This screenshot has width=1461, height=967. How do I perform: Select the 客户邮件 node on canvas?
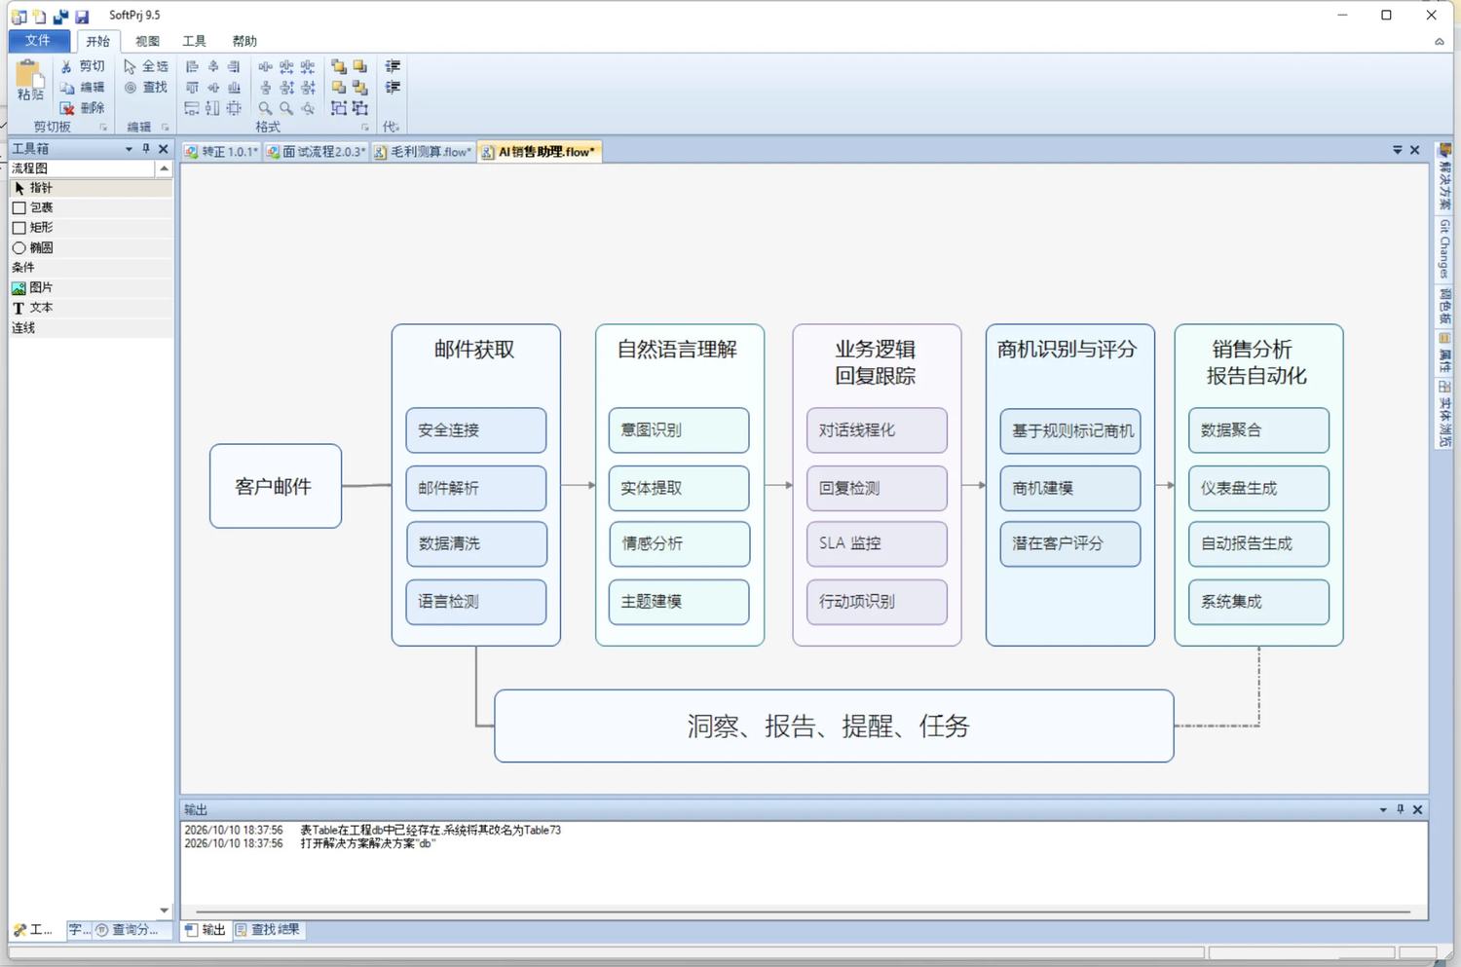click(276, 486)
